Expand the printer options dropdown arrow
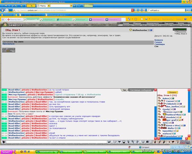This screenshot has height=154, width=192. 149,19
